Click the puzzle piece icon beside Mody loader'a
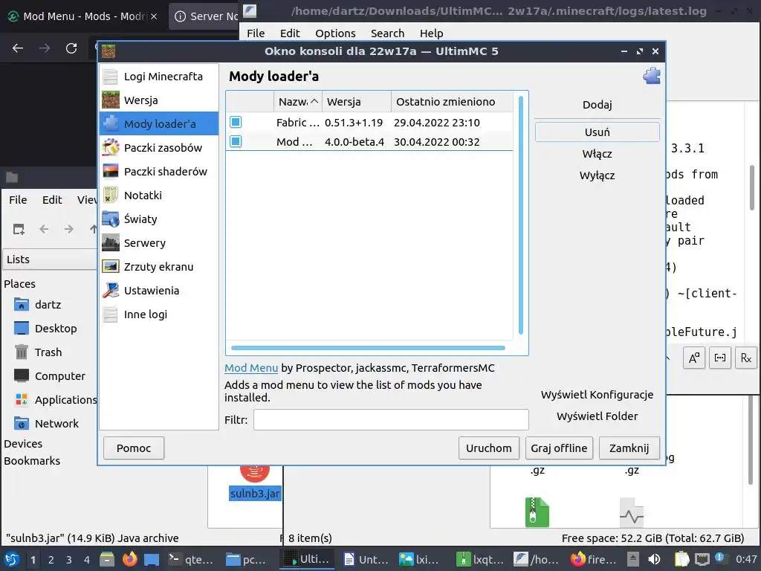The height and width of the screenshot is (571, 761). (651, 76)
